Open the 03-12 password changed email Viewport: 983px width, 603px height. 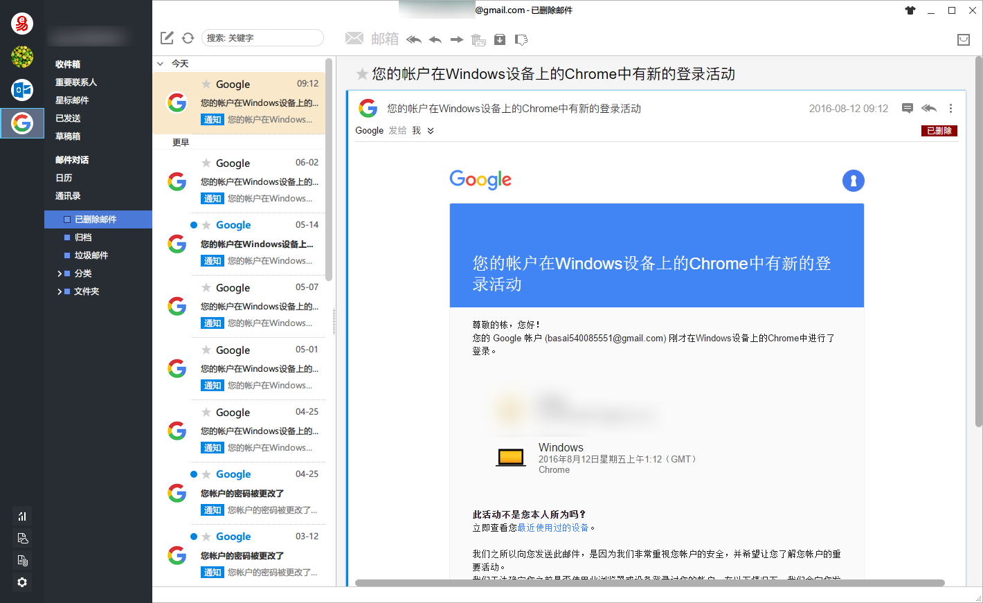[x=239, y=555]
